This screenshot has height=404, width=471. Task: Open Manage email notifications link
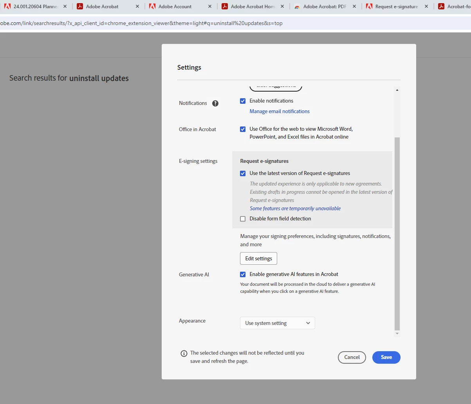280,112
